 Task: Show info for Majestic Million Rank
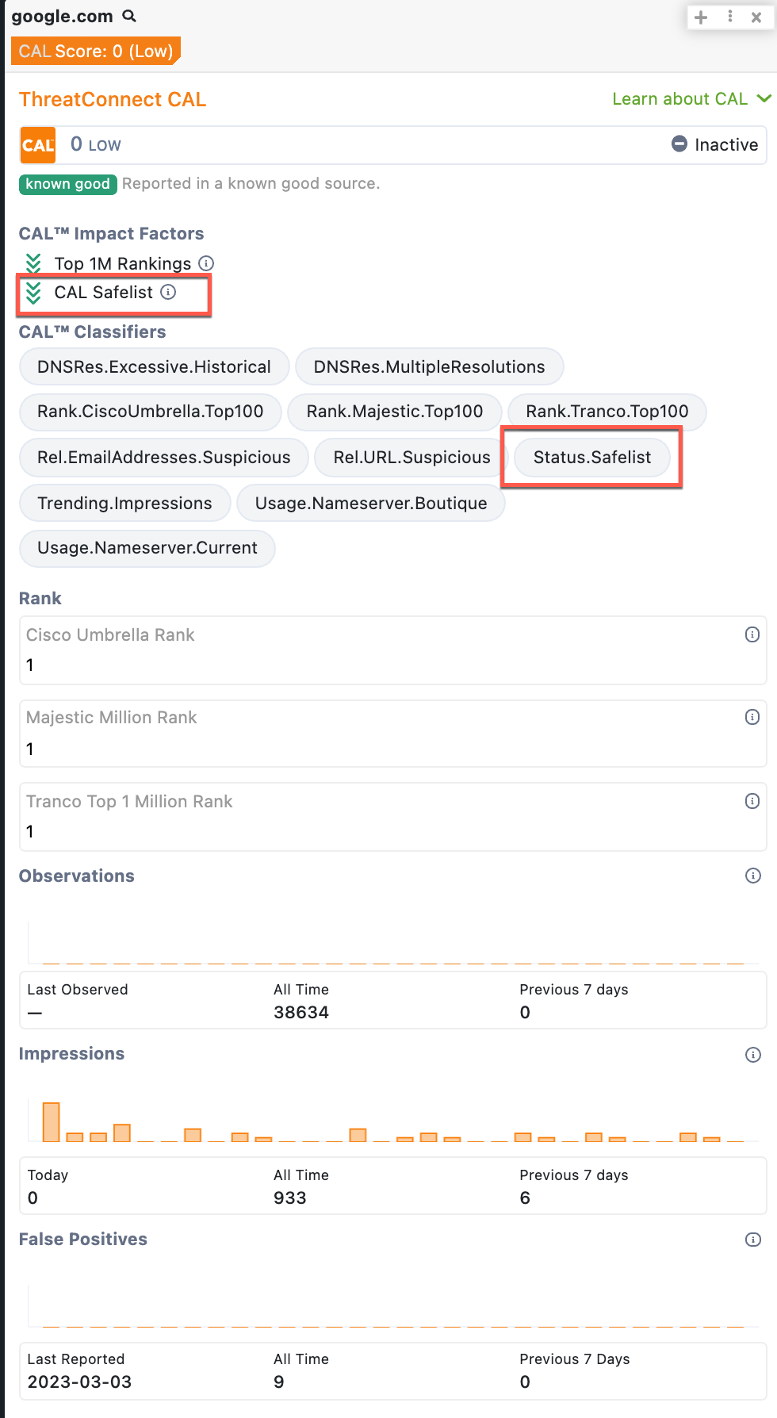(752, 717)
